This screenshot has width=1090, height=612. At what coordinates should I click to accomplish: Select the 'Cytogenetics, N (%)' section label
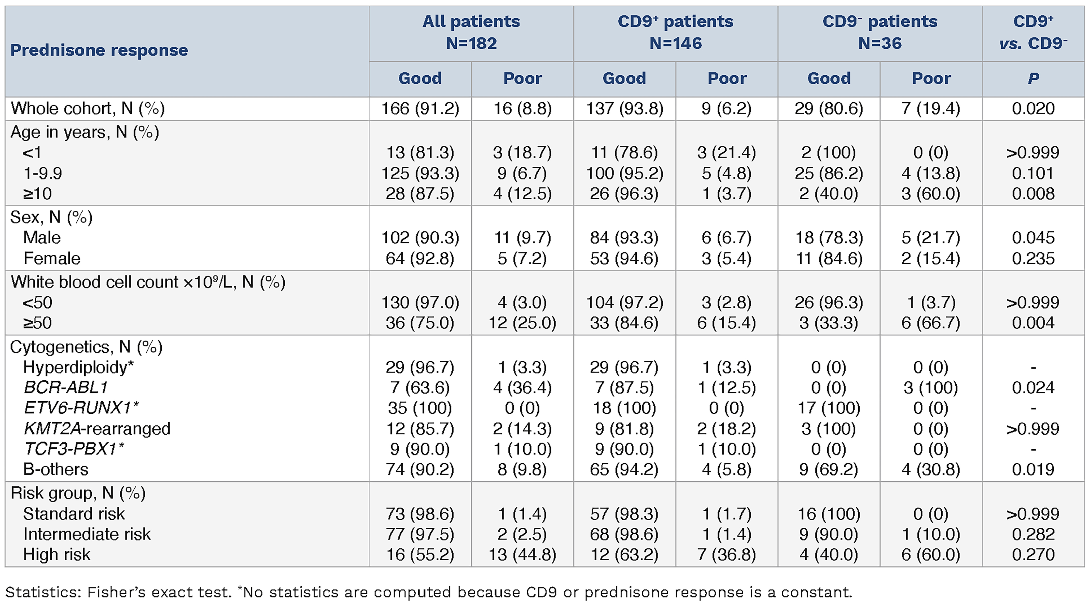coord(86,347)
